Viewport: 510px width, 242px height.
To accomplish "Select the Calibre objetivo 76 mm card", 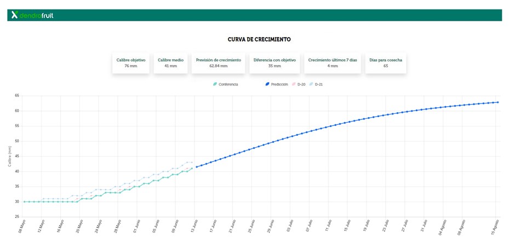I will (x=130, y=62).
